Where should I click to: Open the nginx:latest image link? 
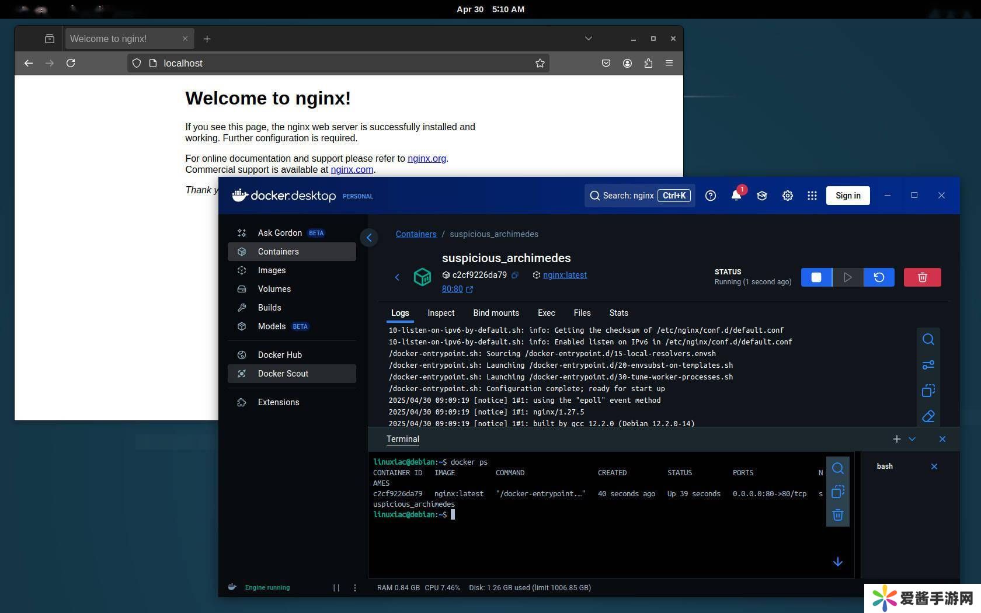pyautogui.click(x=565, y=275)
